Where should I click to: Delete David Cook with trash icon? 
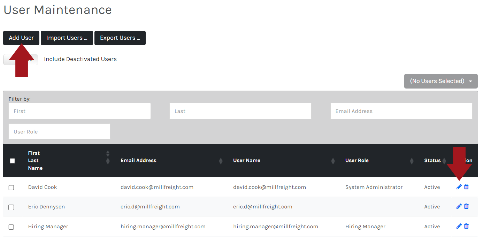tap(466, 187)
